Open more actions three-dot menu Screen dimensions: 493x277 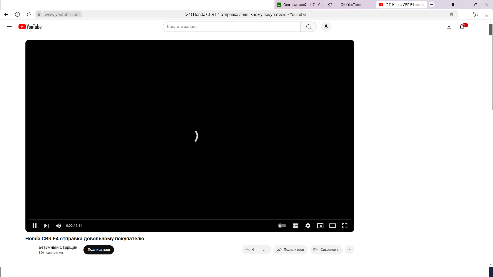click(349, 250)
